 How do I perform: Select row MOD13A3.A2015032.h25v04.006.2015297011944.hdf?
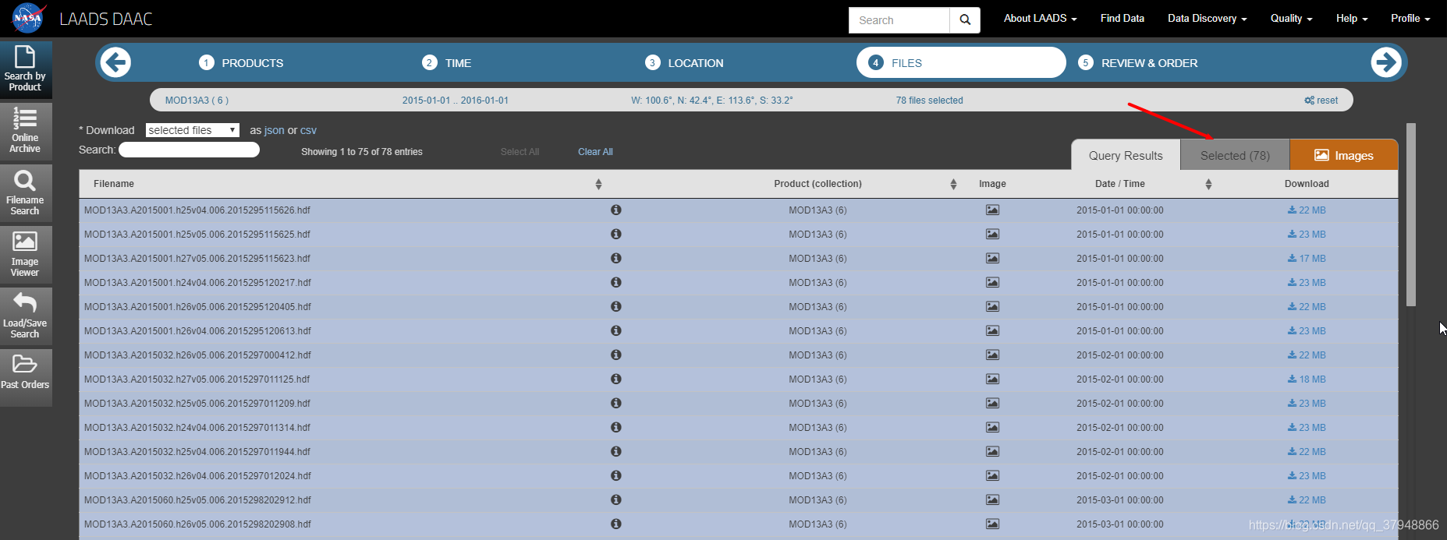pyautogui.click(x=738, y=451)
